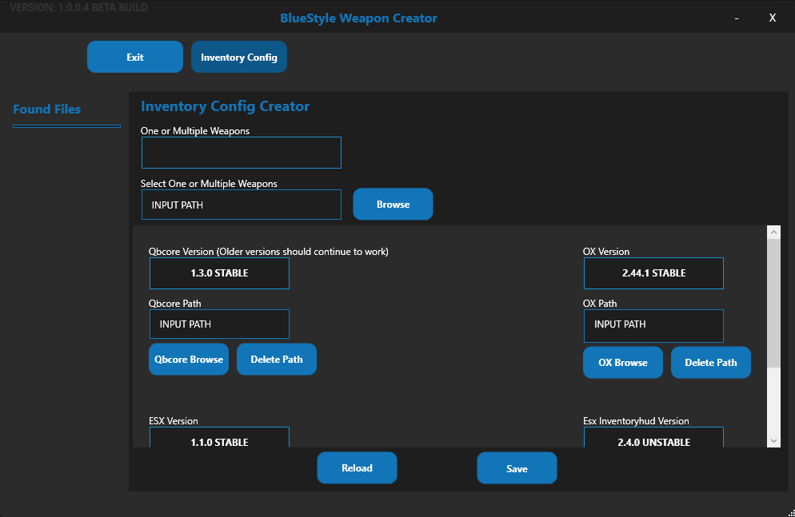Click the Found Files heading
This screenshot has width=795, height=517.
46,109
